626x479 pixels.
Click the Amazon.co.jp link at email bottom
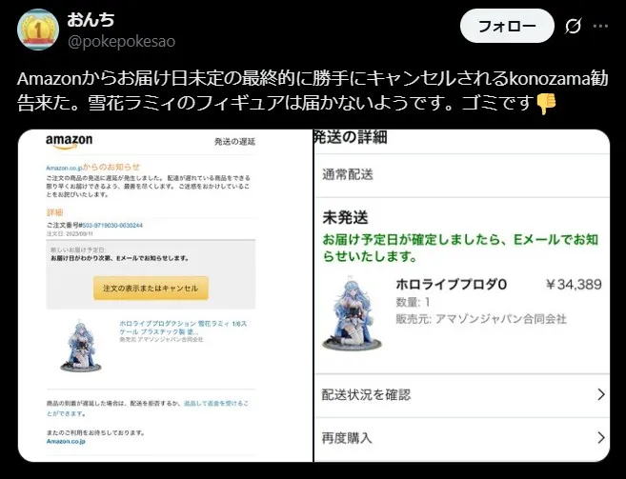[x=66, y=442]
